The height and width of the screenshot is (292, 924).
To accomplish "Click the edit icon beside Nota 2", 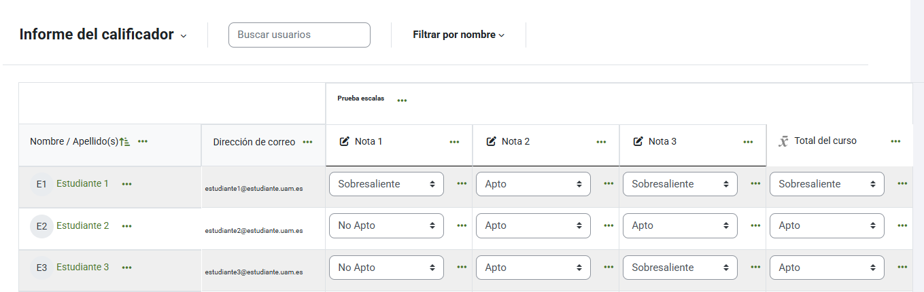I will 491,141.
